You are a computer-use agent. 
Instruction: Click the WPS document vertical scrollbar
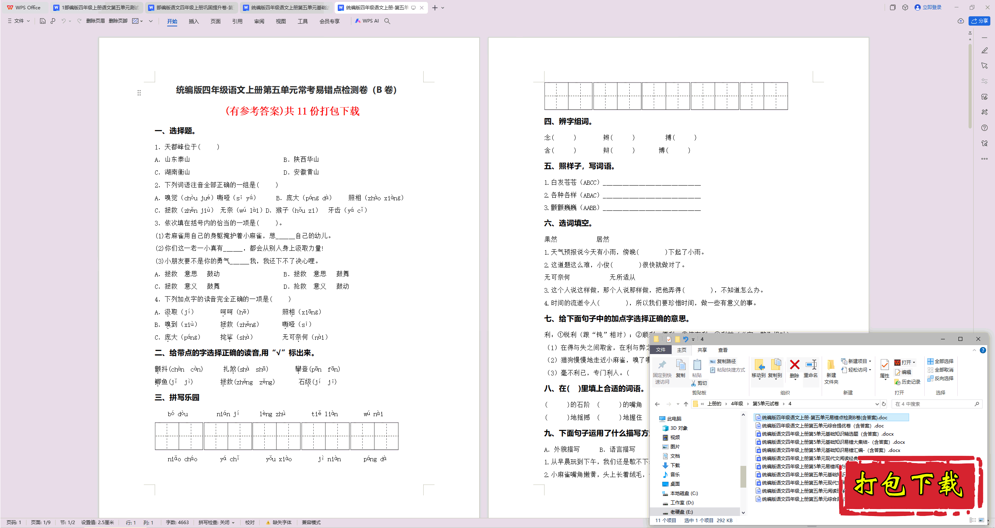(970, 85)
